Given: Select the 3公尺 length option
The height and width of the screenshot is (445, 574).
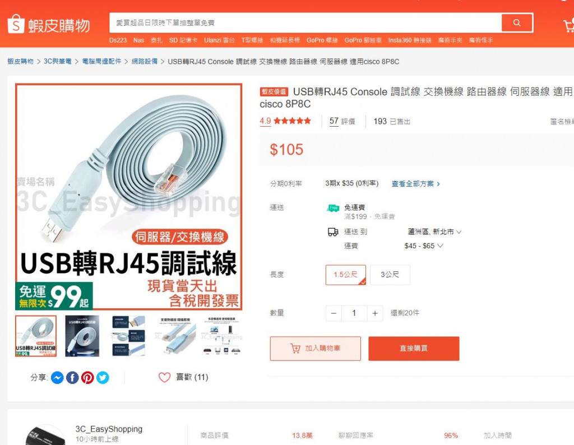Looking at the screenshot, I should point(390,275).
